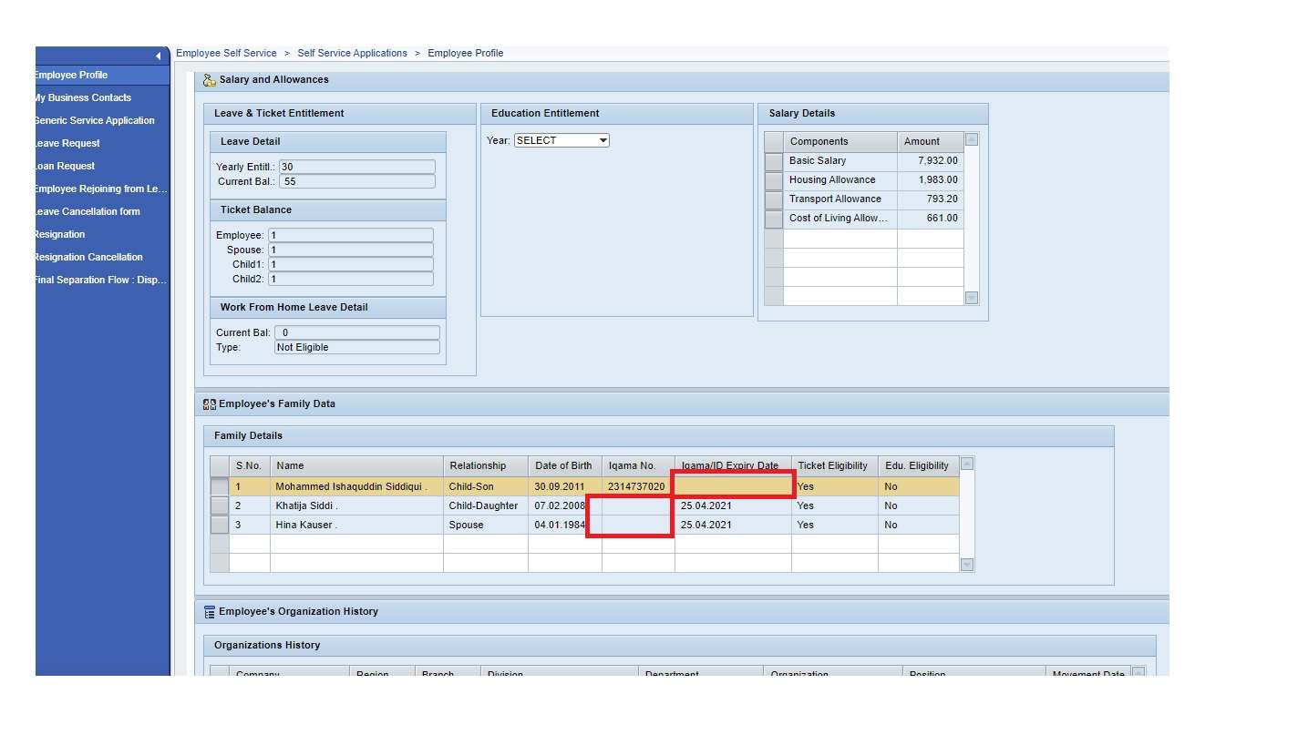Collapse the left navigation panel arrow
1298x735 pixels.
click(x=158, y=56)
